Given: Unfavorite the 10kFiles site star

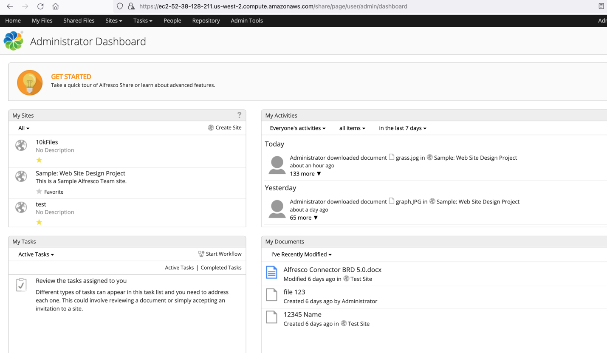Looking at the screenshot, I should [39, 160].
